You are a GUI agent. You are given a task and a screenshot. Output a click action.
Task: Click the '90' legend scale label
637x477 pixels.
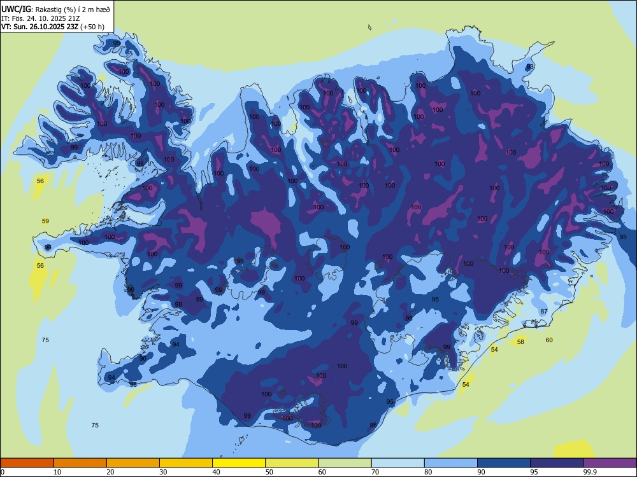tap(481, 472)
